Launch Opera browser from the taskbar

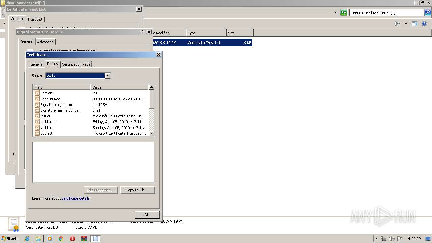72,239
